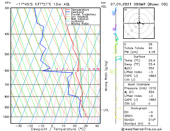The height and width of the screenshot is (131, 170).
Task: Click the 40 temperature axis label
Action: [x=97, y=126]
